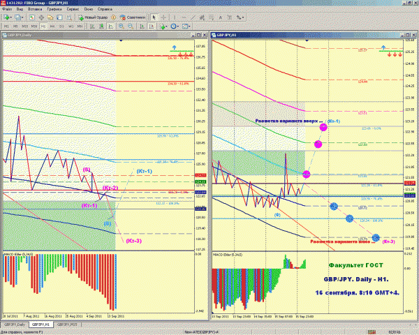Image resolution: width=419 pixels, height=335 pixels.
Task: Expand the Profiles dropdown arrow
Action: [x=22, y=17]
